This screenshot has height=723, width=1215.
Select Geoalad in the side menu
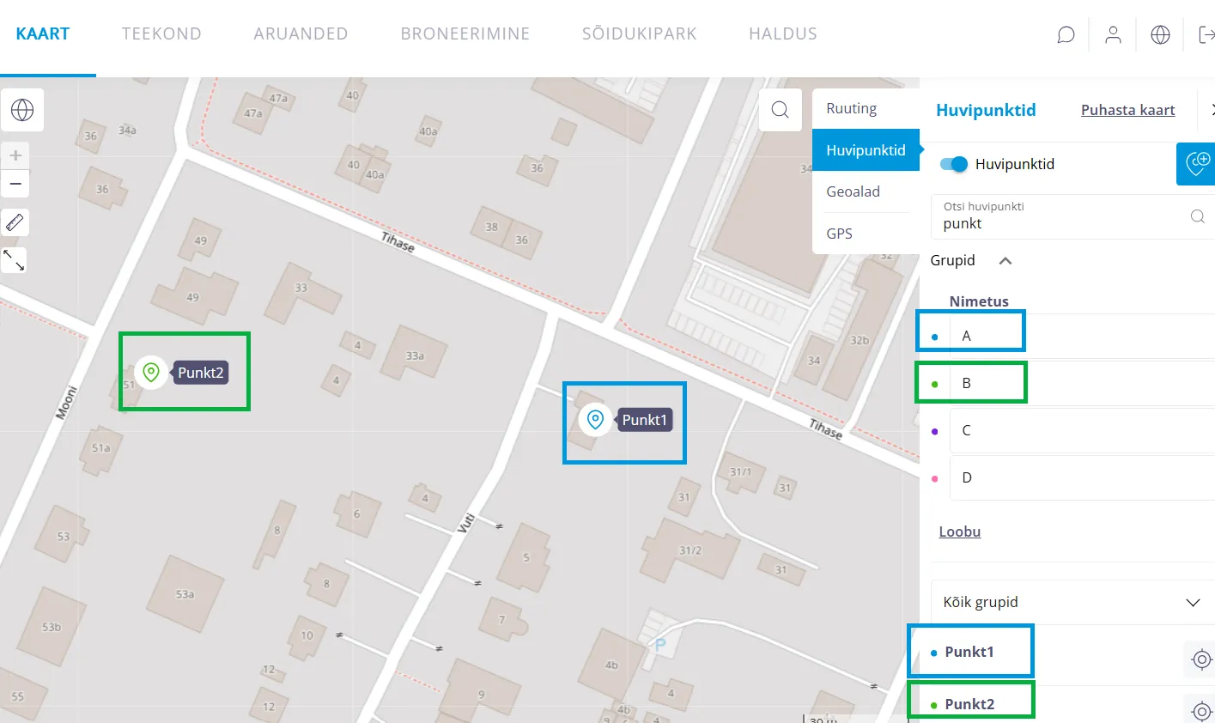[853, 191]
